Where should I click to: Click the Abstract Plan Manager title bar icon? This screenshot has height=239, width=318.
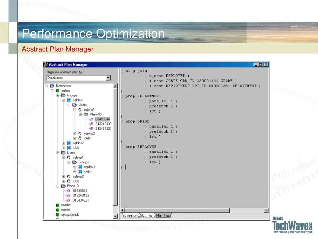[x=46, y=64]
